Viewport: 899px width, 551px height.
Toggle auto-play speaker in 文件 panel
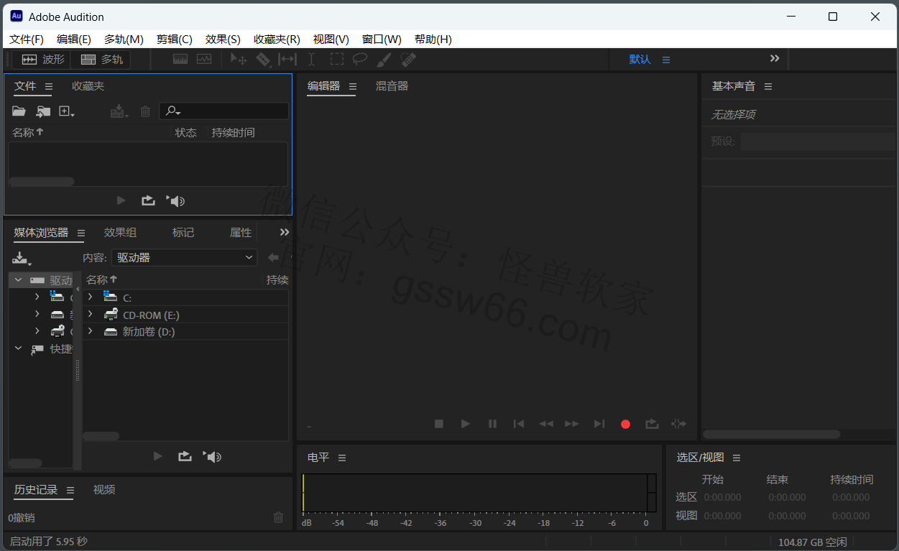tap(175, 201)
